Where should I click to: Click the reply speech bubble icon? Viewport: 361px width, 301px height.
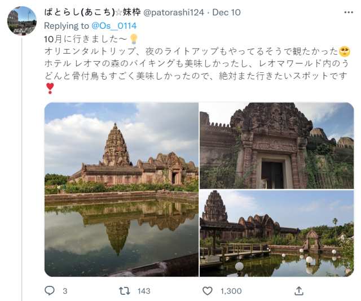[x=50, y=291]
